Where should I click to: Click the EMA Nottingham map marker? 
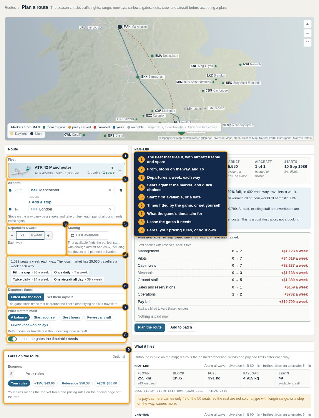pyautogui.click(x=152, y=56)
